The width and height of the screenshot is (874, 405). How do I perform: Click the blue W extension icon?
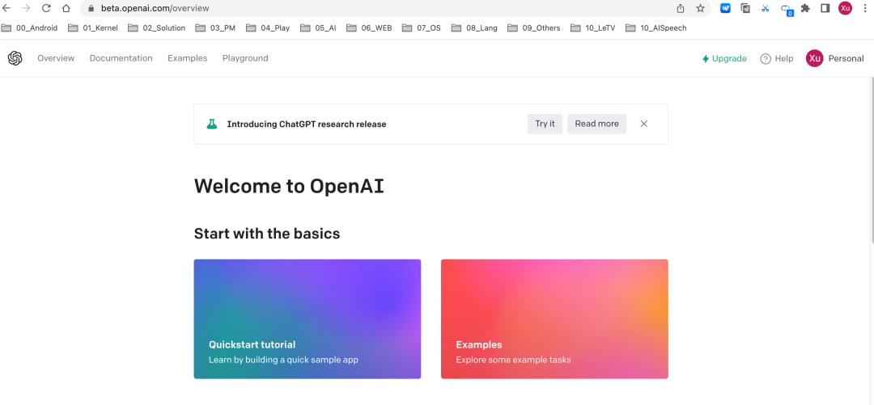725,8
